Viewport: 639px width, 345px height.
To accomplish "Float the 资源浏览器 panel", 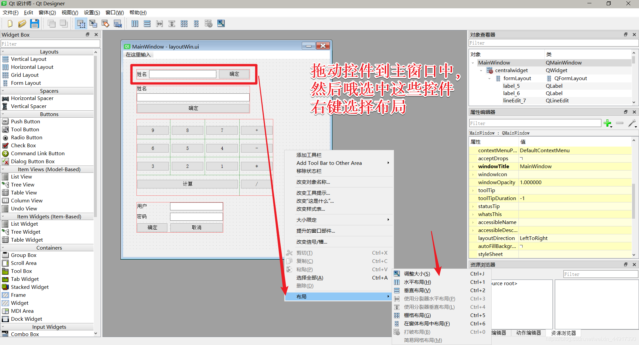I will 626,265.
